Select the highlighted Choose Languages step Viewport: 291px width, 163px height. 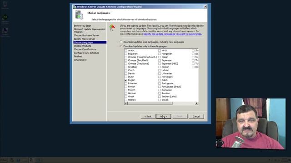click(90, 42)
